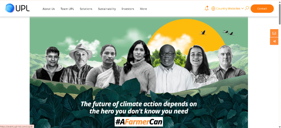The width and height of the screenshot is (281, 128).
Task: Expand the Country Websites dropdown
Action: [x=227, y=9]
